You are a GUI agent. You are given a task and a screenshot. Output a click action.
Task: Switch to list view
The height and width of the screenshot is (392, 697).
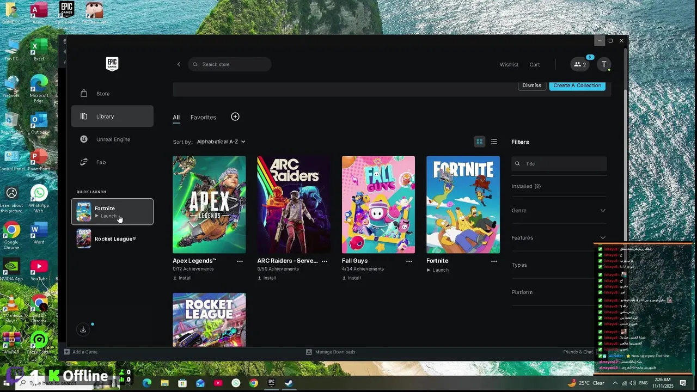[x=494, y=142]
